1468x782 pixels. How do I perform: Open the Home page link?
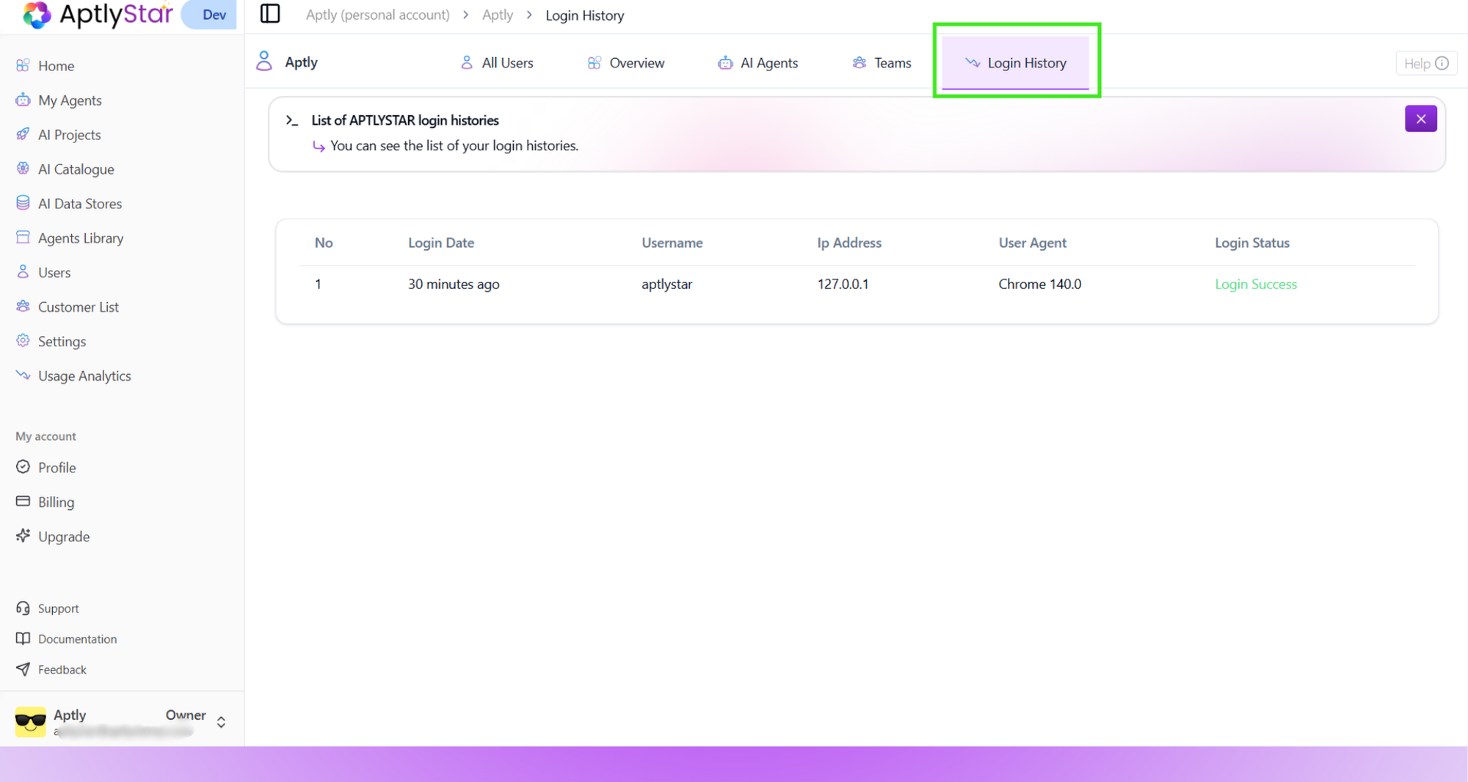(x=56, y=65)
